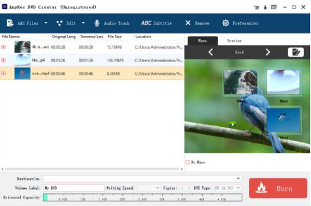
Task: Switch to the Preview tab
Action: [x=234, y=41]
